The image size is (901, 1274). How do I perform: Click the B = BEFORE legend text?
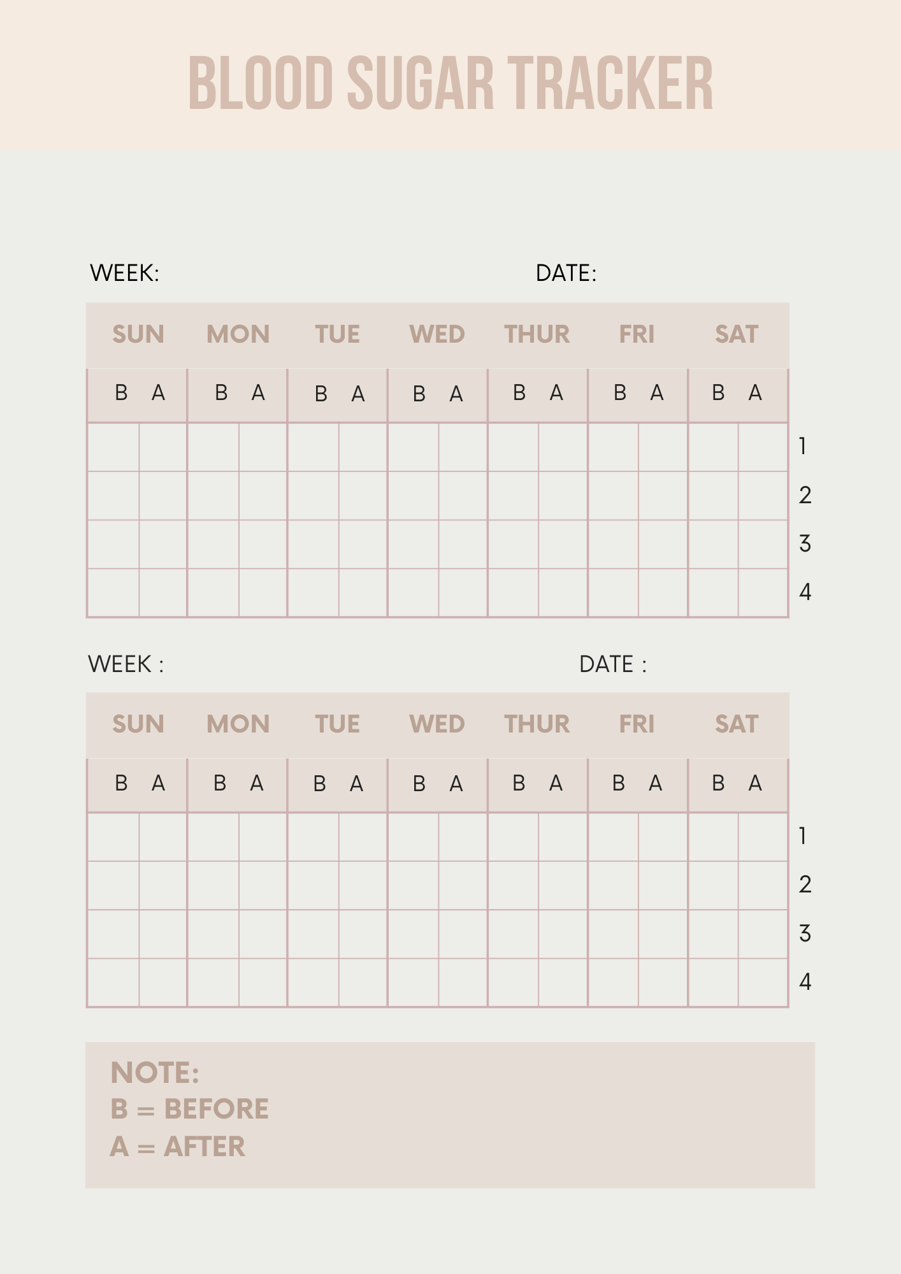(189, 1109)
